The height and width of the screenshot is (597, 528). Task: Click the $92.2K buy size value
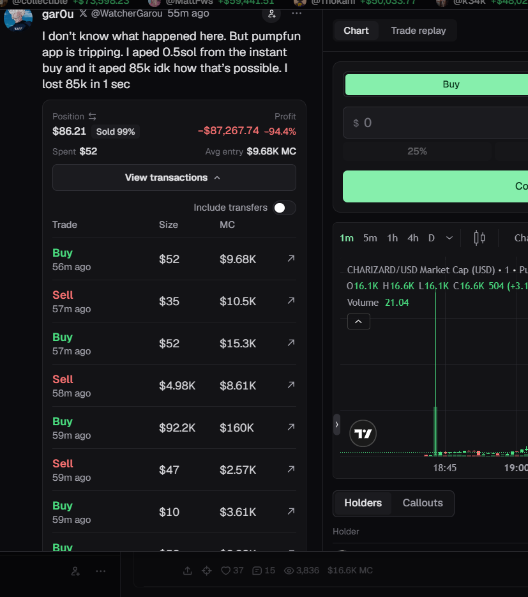[177, 428]
